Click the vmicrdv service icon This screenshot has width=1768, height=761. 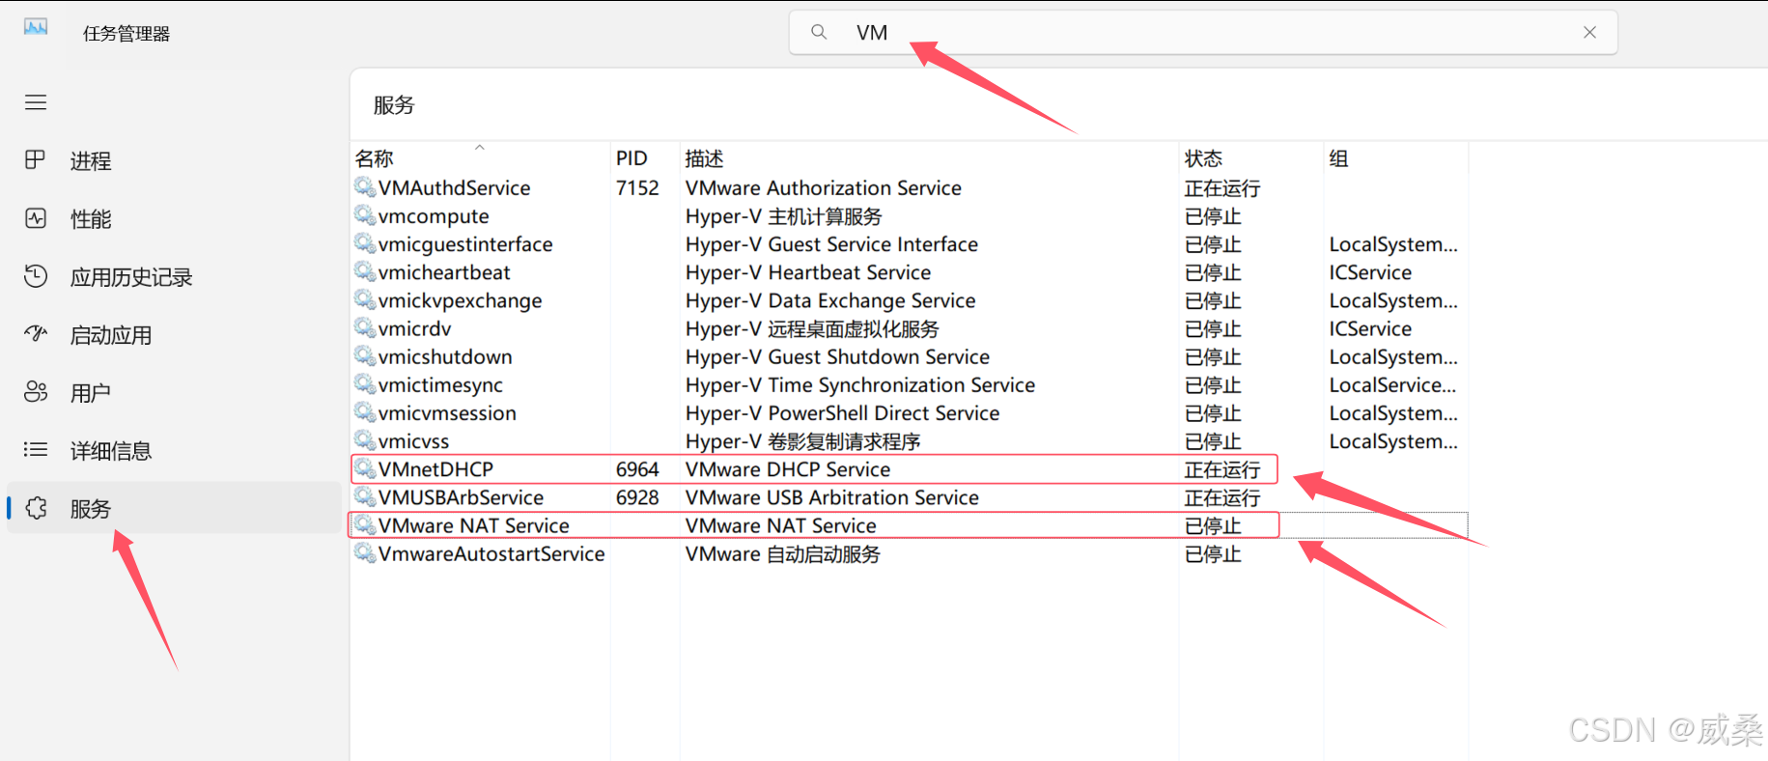click(x=365, y=327)
